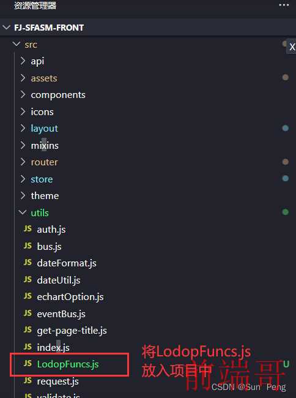
Task: Click the green modified dot on utils
Action: 286,212
